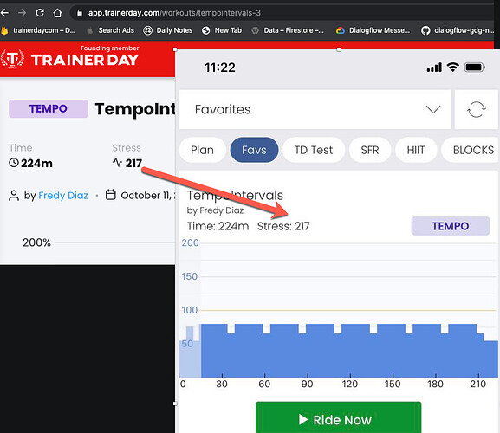Switch to the TD Test tab

[314, 150]
